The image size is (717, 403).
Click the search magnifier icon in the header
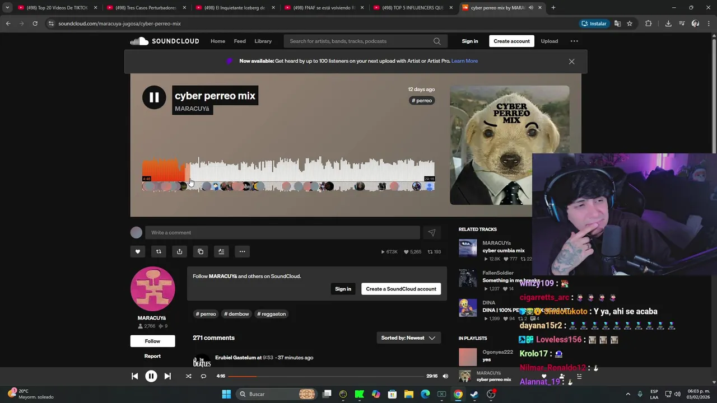(437, 41)
